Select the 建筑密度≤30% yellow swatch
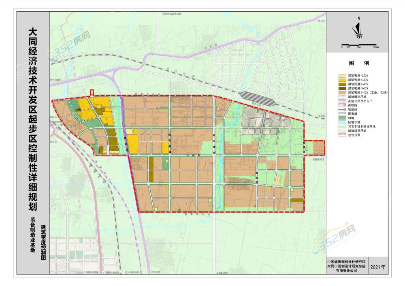The height and width of the screenshot is (286, 405). pos(342,80)
